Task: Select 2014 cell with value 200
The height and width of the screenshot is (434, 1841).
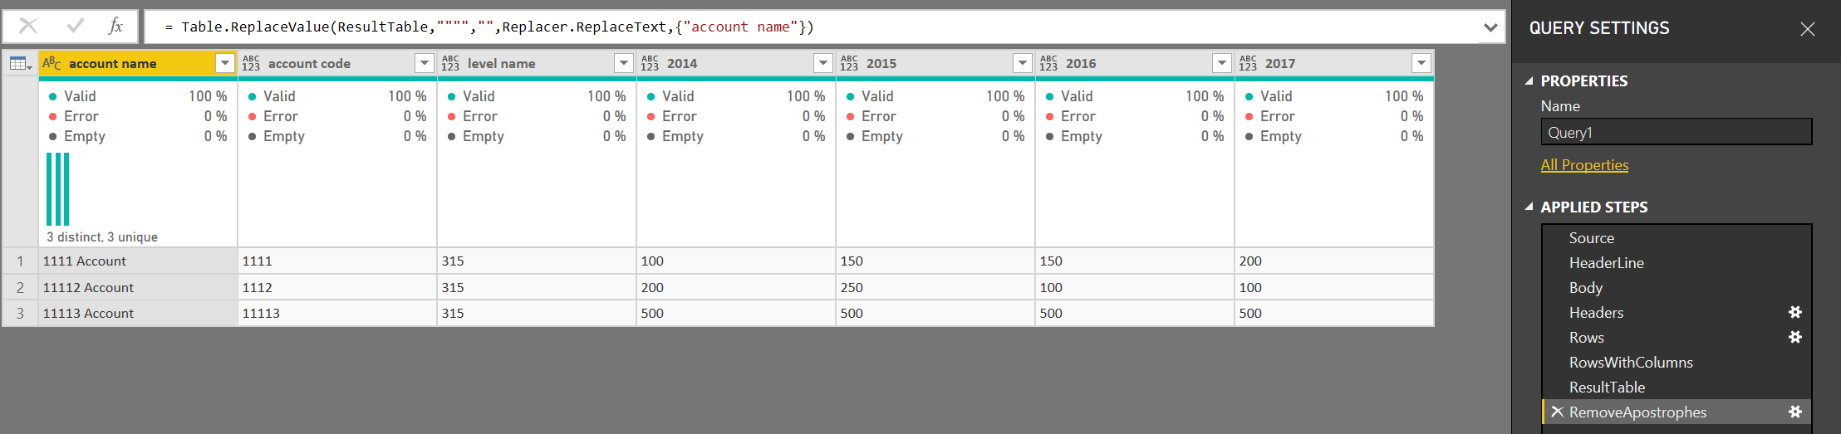Action: click(736, 287)
